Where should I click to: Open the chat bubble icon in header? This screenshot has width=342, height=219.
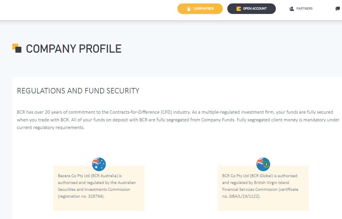coord(337,9)
